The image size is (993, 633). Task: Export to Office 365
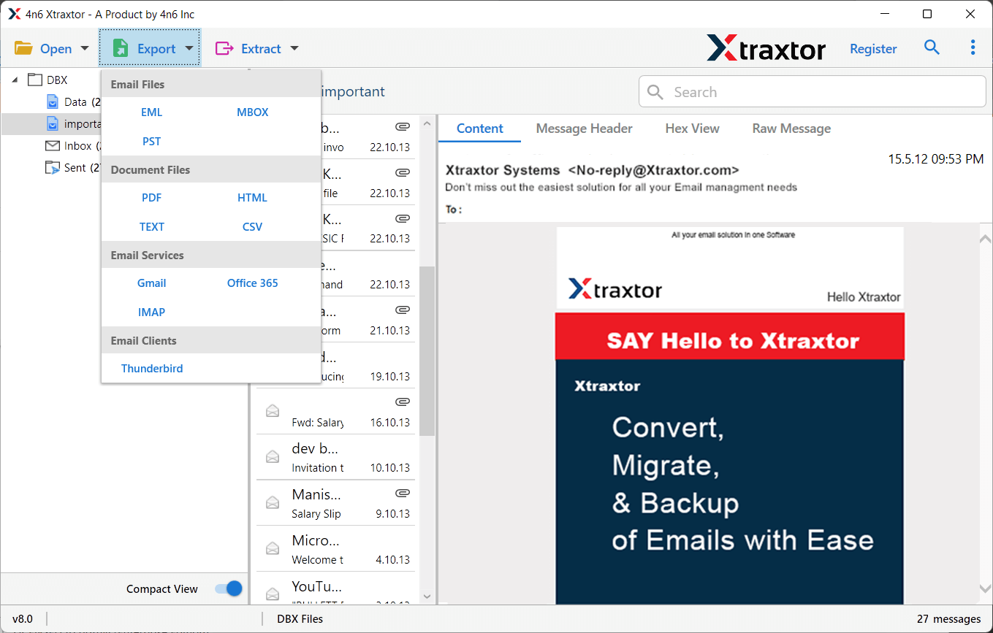(253, 283)
